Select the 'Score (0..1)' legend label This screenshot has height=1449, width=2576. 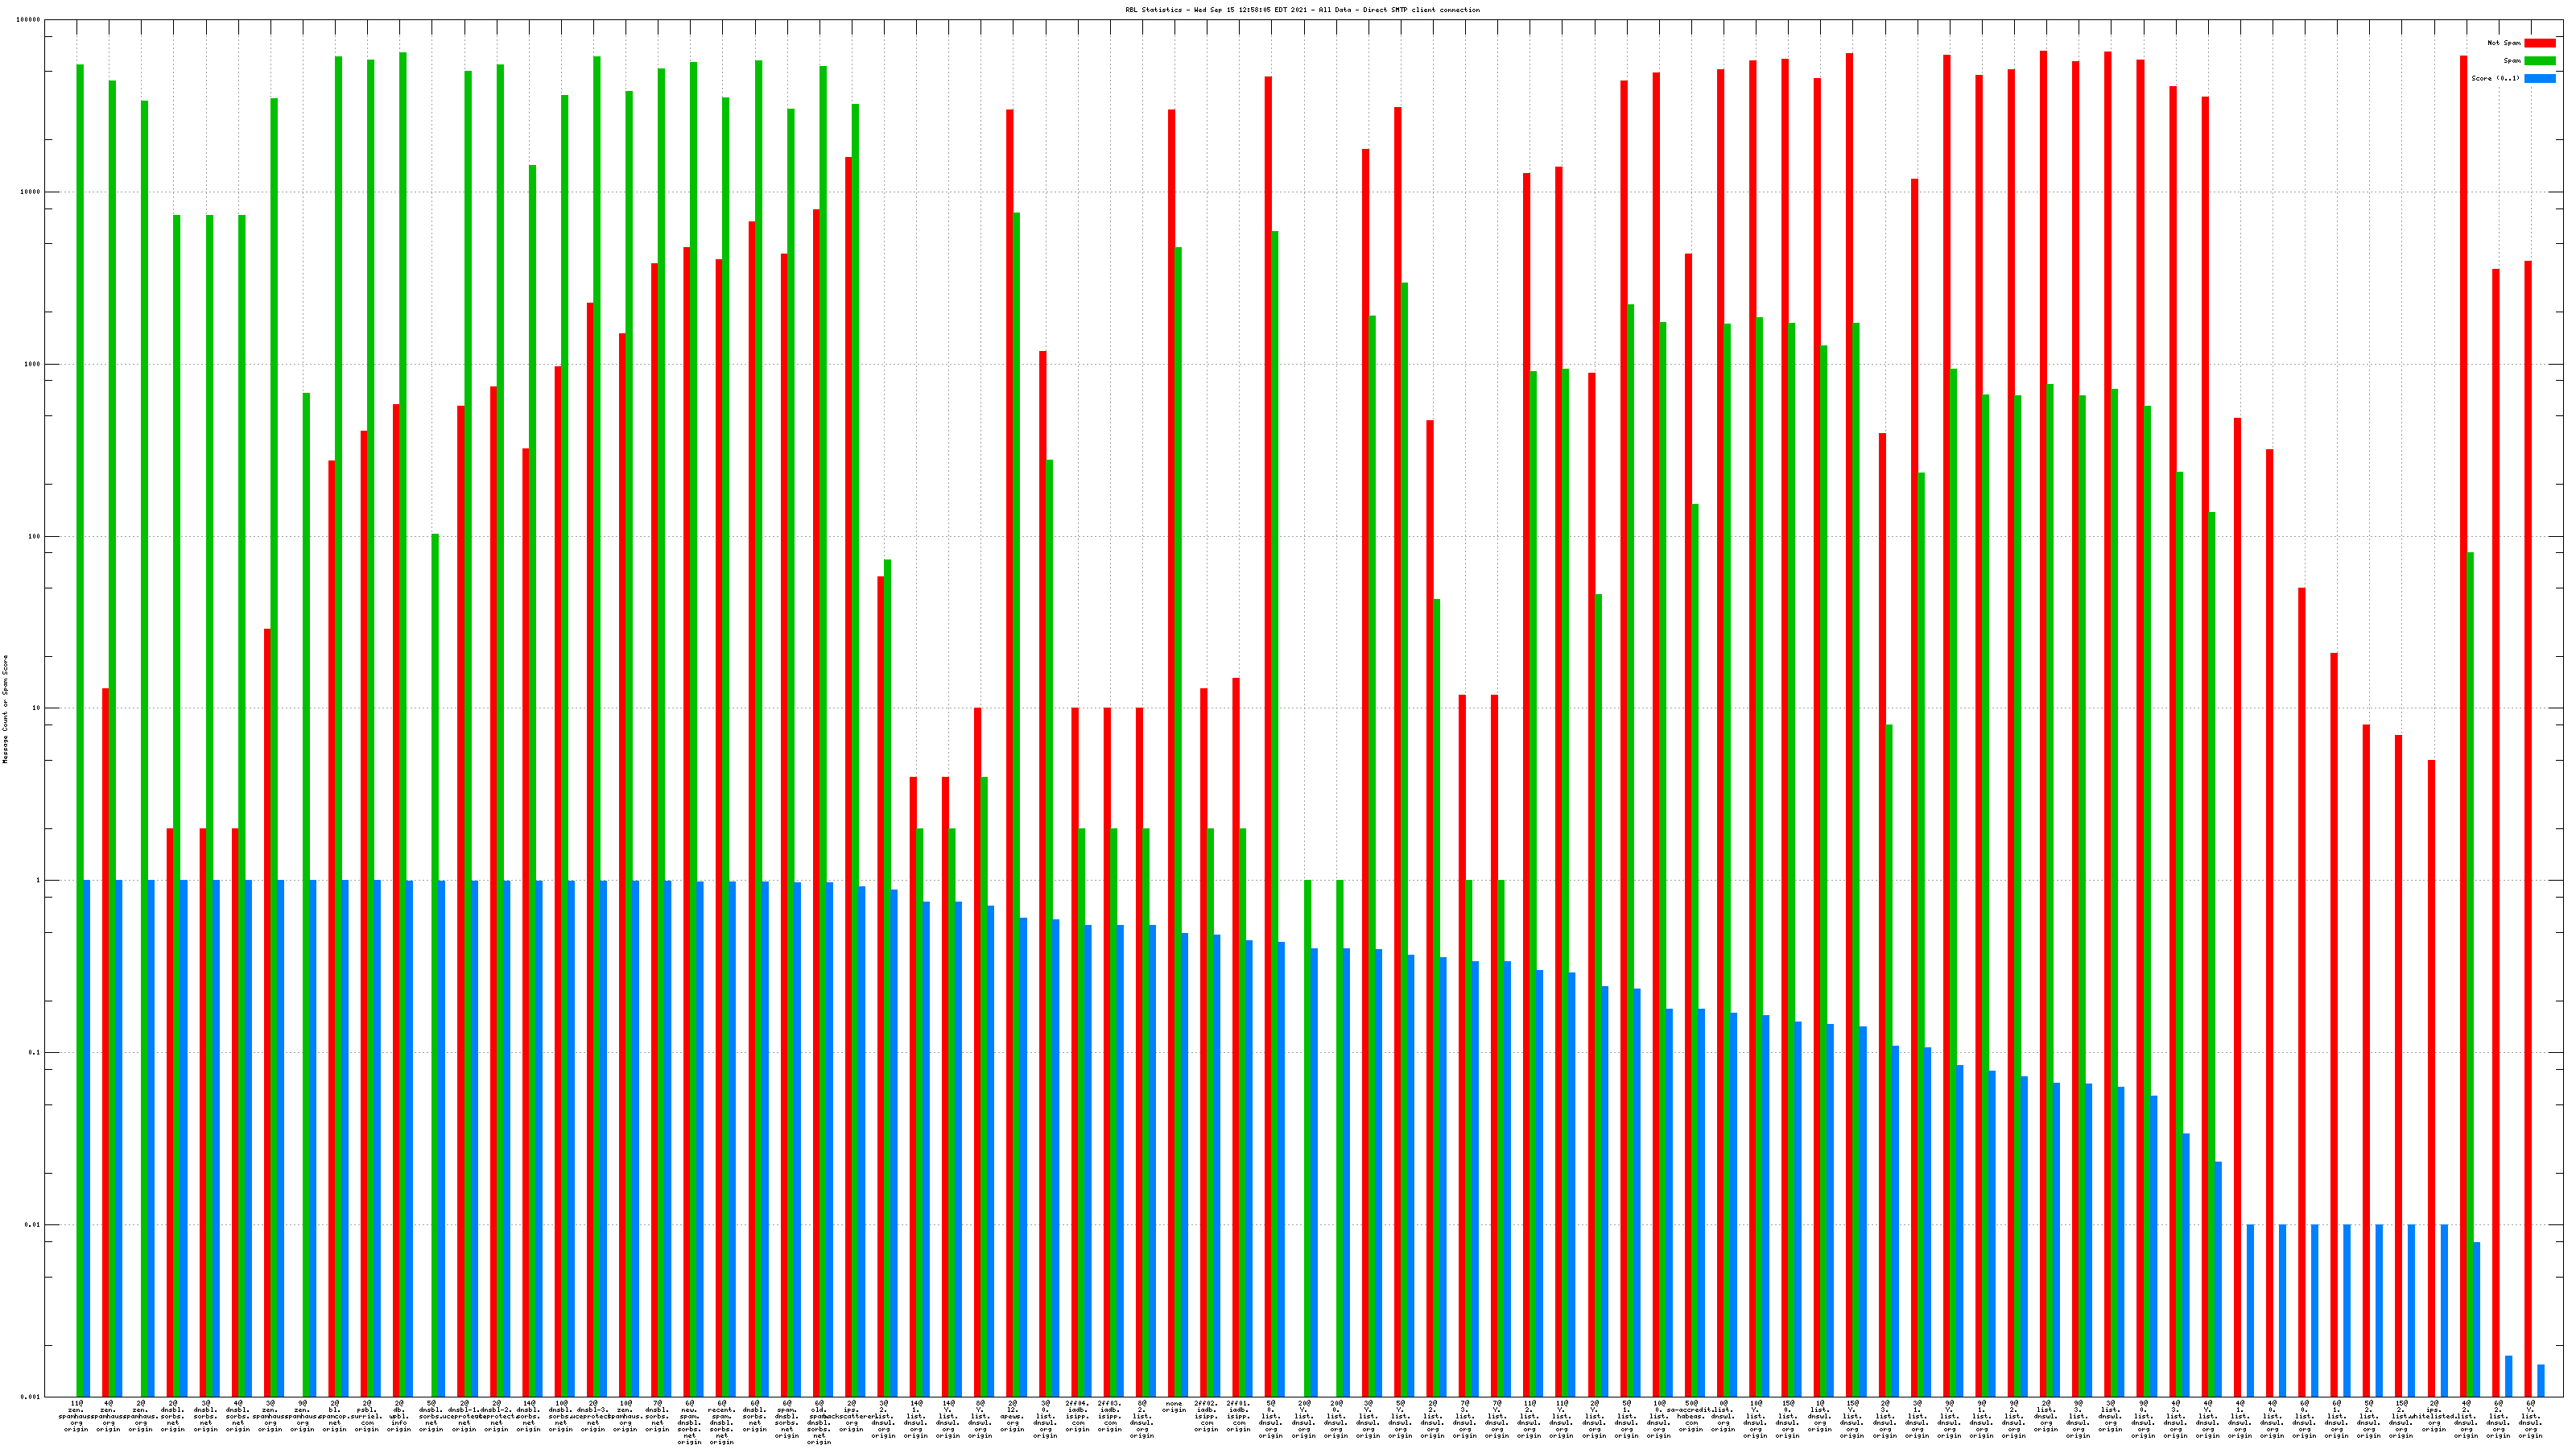[2495, 78]
